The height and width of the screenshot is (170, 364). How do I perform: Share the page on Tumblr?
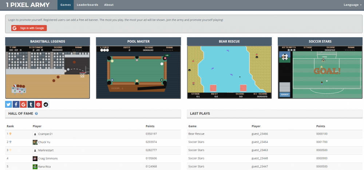31,104
